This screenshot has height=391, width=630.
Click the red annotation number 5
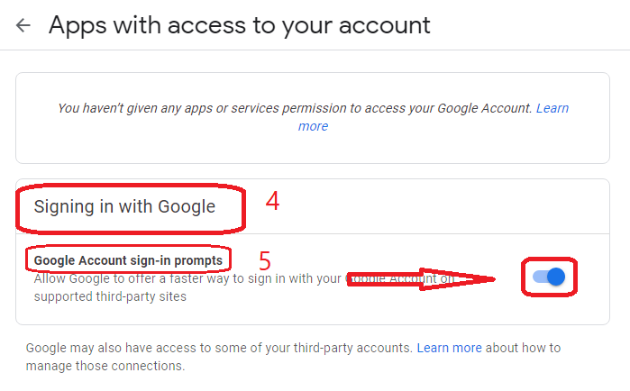pyautogui.click(x=265, y=261)
